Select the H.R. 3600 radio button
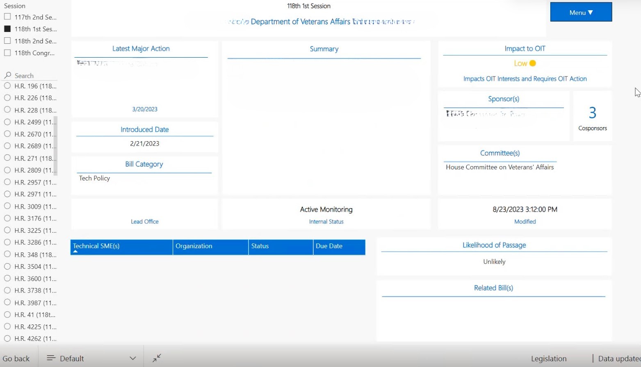 click(x=7, y=278)
